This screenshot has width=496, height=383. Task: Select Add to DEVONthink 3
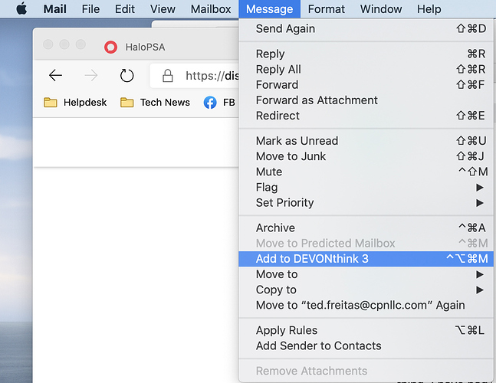coord(366,259)
